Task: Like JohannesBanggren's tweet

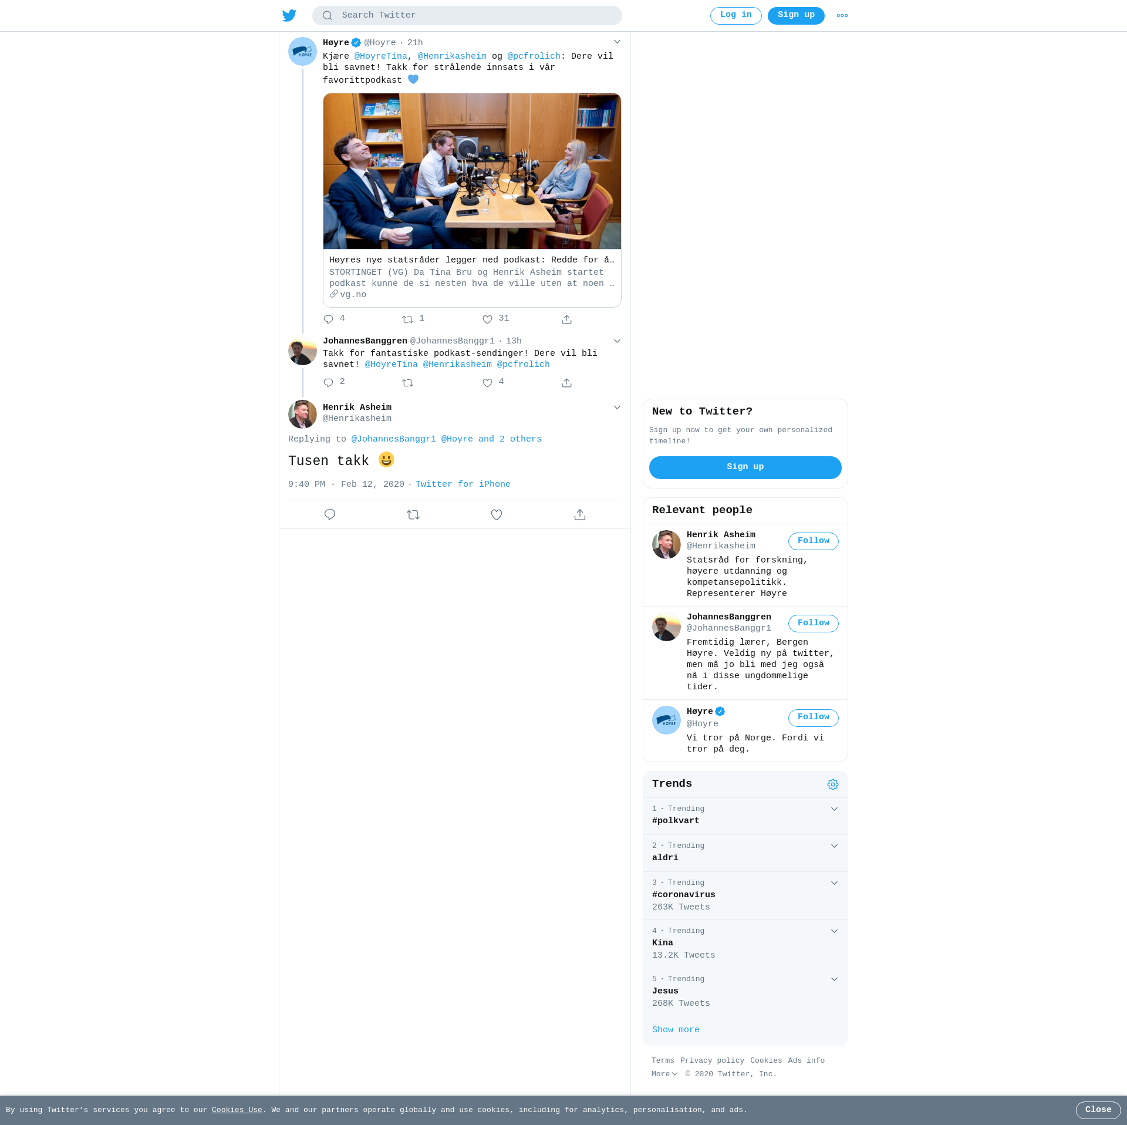Action: coord(487,383)
